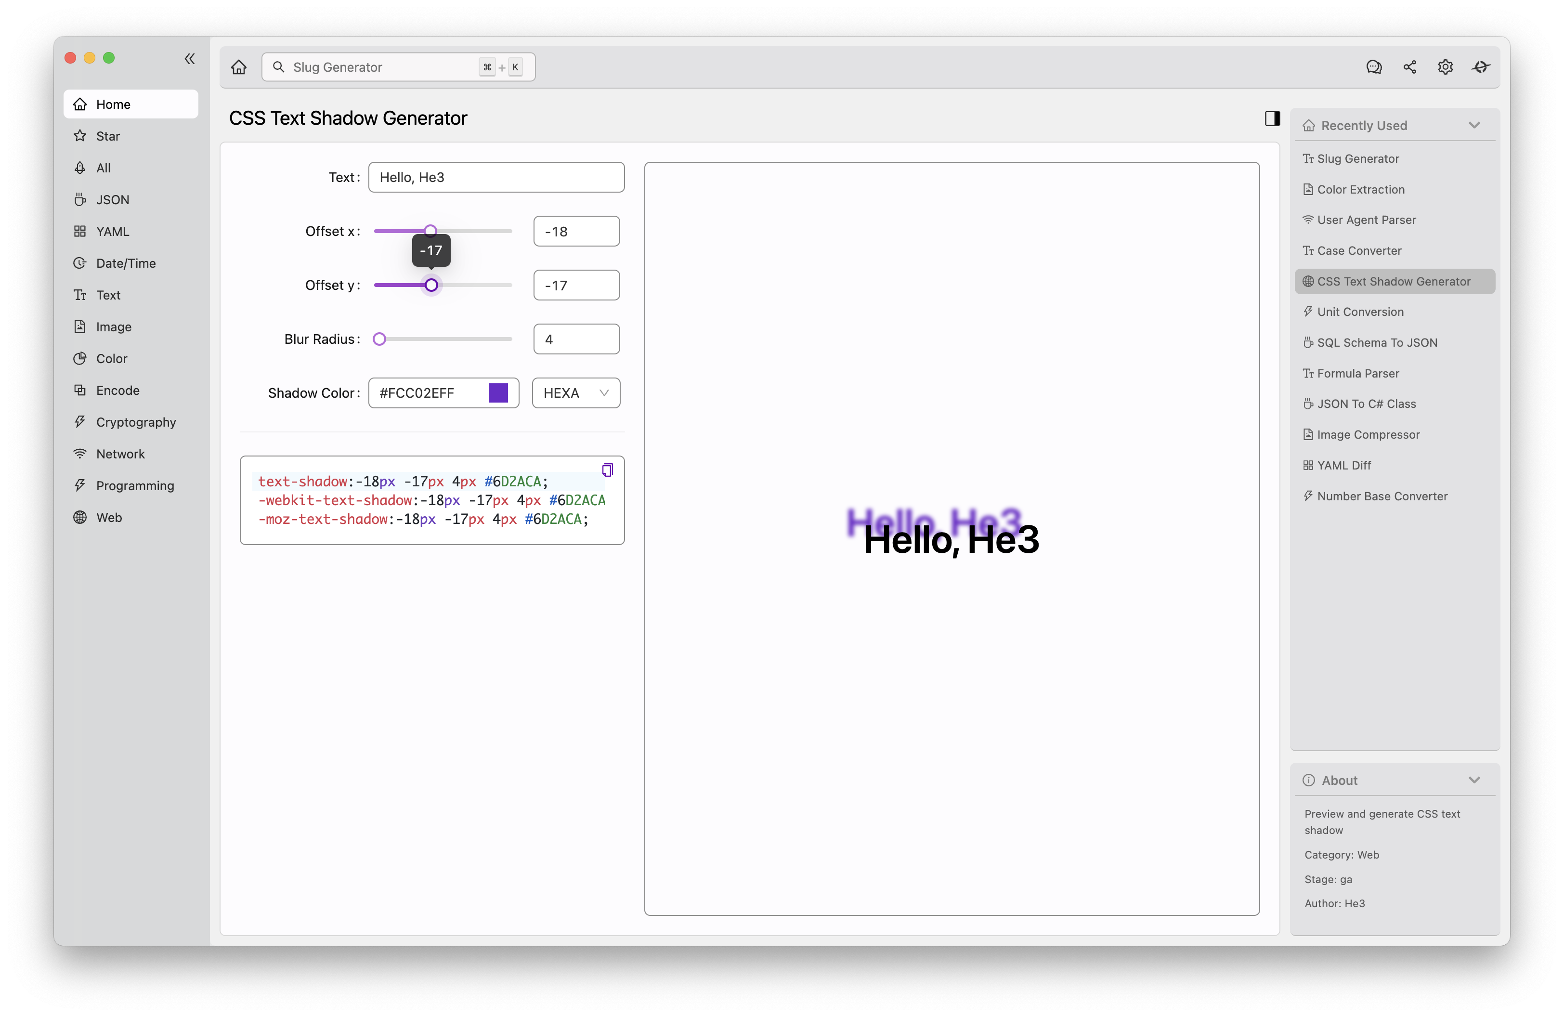Select the Web category in sidebar
The image size is (1564, 1017).
coord(108,517)
